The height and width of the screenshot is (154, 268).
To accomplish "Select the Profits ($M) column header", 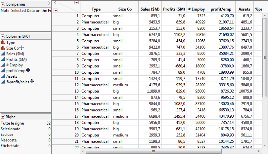I will (174, 9).
